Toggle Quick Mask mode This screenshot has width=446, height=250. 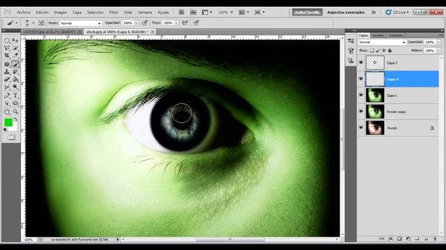11,137
